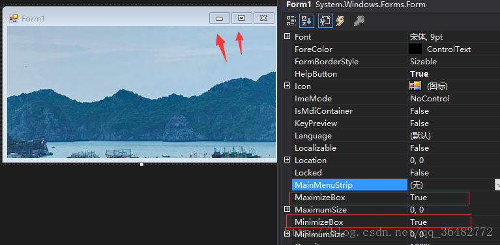
Task: Show the Properties list button
Action: [325, 21]
